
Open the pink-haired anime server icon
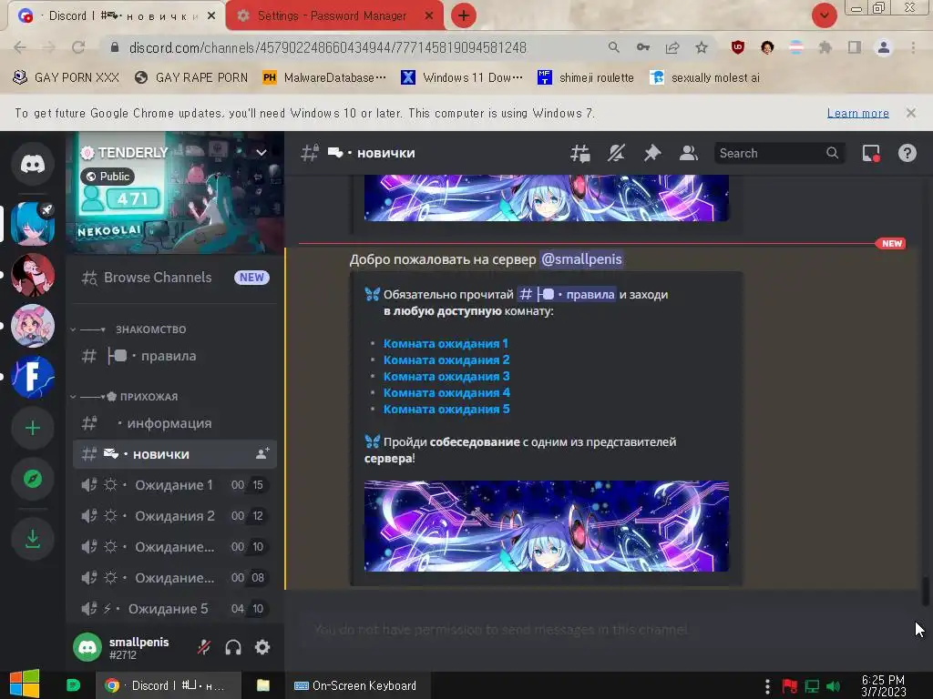click(x=33, y=326)
